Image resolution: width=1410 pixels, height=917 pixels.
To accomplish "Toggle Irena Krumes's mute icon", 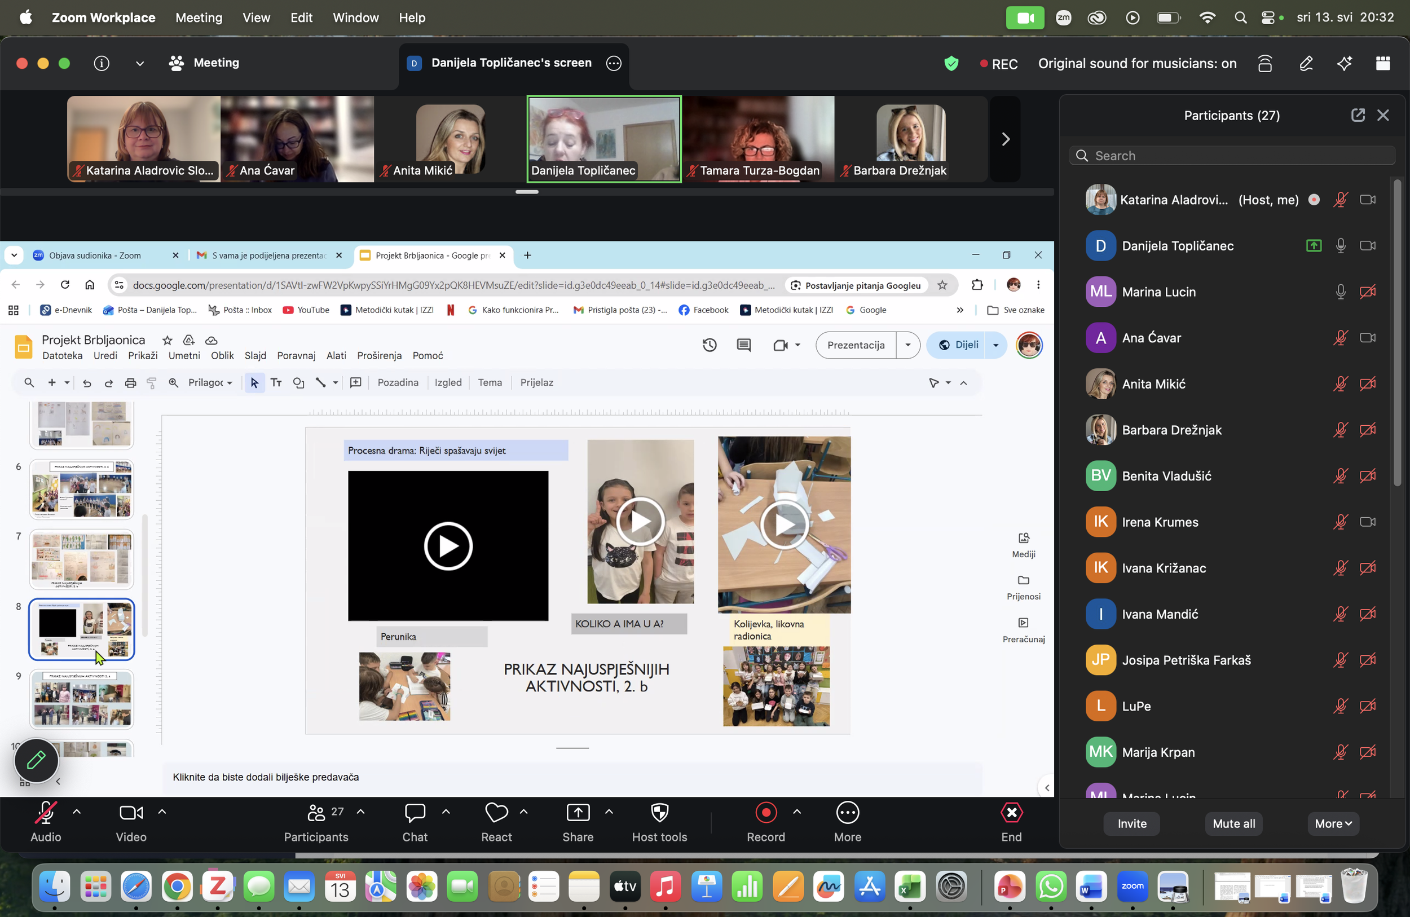I will [1341, 522].
